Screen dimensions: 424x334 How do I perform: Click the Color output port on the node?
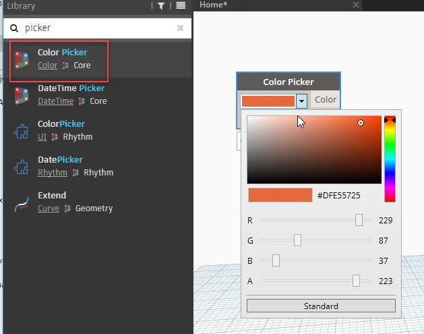click(326, 100)
